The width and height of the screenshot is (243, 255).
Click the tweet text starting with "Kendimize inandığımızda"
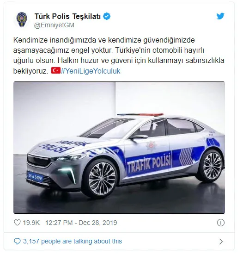click(119, 55)
